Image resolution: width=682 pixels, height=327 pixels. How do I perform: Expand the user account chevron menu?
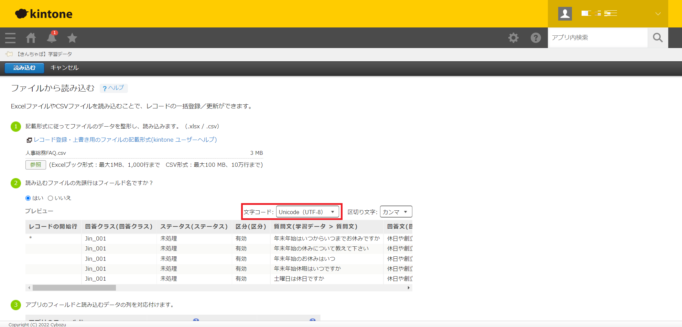[x=658, y=14]
